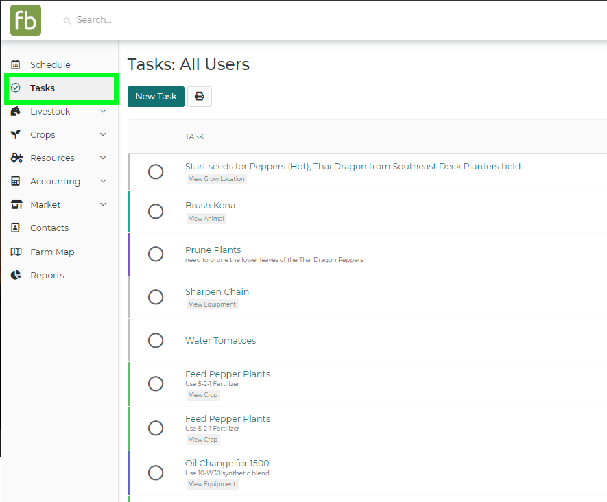Complete the Water Tomatoes task circle
The height and width of the screenshot is (502, 607).
click(x=156, y=341)
